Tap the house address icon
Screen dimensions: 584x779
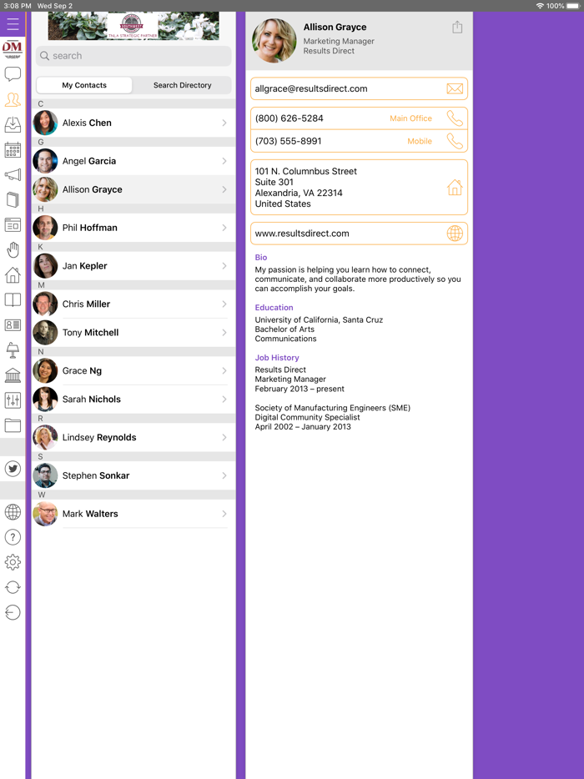(x=455, y=188)
